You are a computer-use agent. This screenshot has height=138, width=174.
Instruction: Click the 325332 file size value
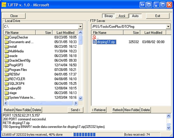click(x=134, y=42)
